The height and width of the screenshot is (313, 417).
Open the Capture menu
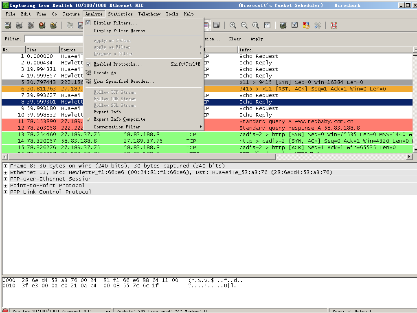[x=71, y=14]
